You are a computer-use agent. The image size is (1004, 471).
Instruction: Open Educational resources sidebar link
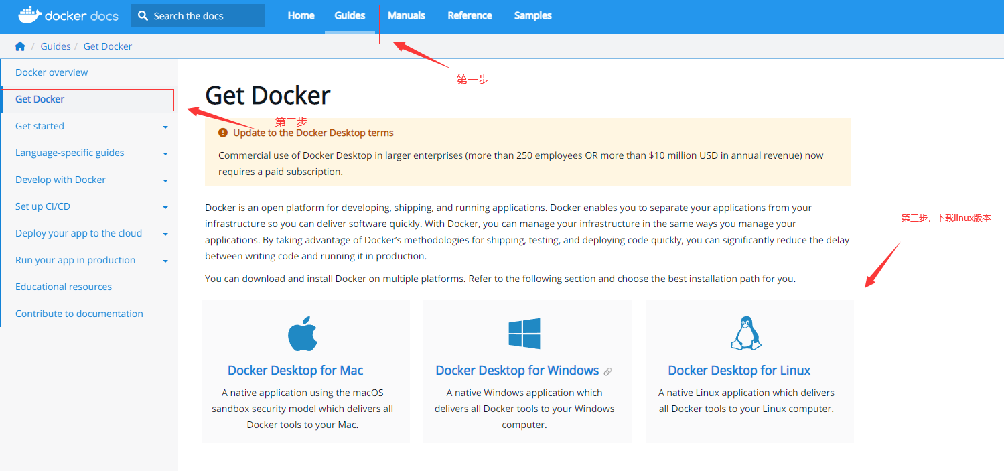pyautogui.click(x=64, y=287)
